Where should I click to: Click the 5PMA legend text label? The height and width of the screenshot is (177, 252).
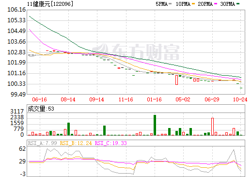click(161, 4)
